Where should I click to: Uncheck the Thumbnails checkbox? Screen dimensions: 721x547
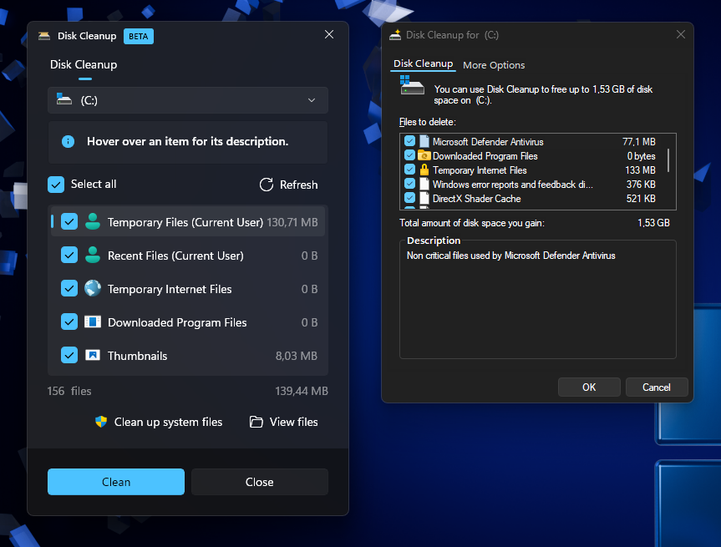[69, 355]
